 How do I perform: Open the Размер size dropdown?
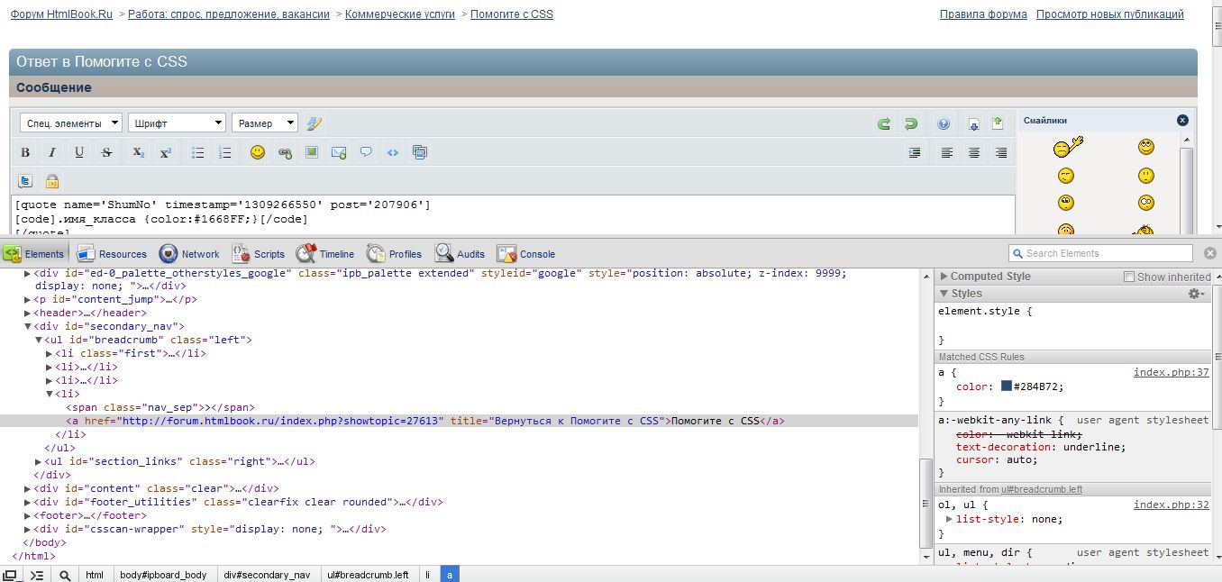coord(264,123)
